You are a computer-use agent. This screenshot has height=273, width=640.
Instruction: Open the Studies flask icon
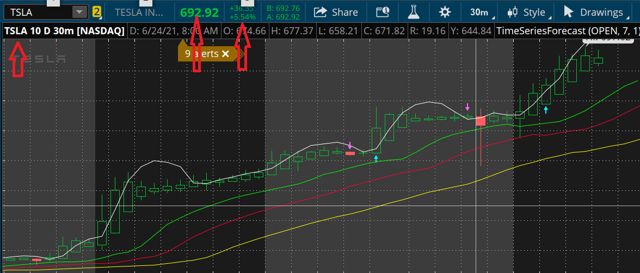[x=415, y=11]
